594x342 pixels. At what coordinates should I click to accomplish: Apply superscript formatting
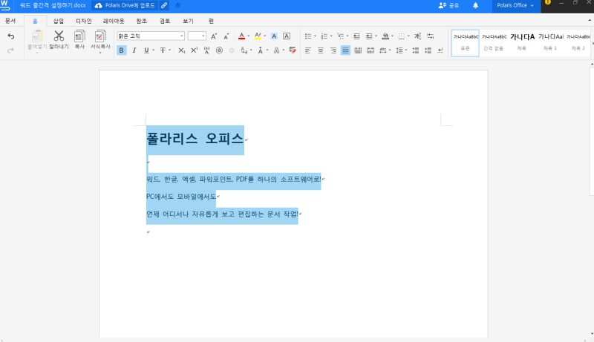click(x=195, y=50)
